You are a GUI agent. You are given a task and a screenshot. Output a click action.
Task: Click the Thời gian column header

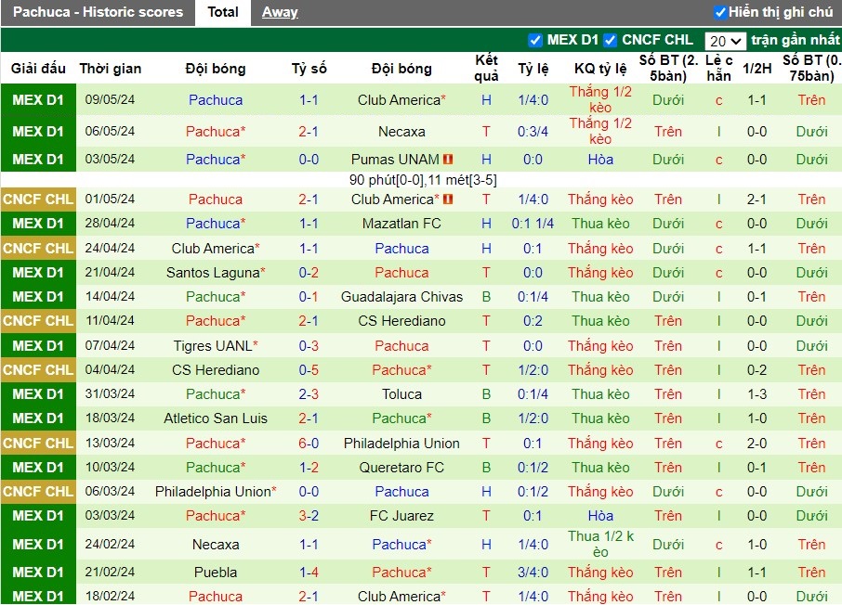point(110,68)
